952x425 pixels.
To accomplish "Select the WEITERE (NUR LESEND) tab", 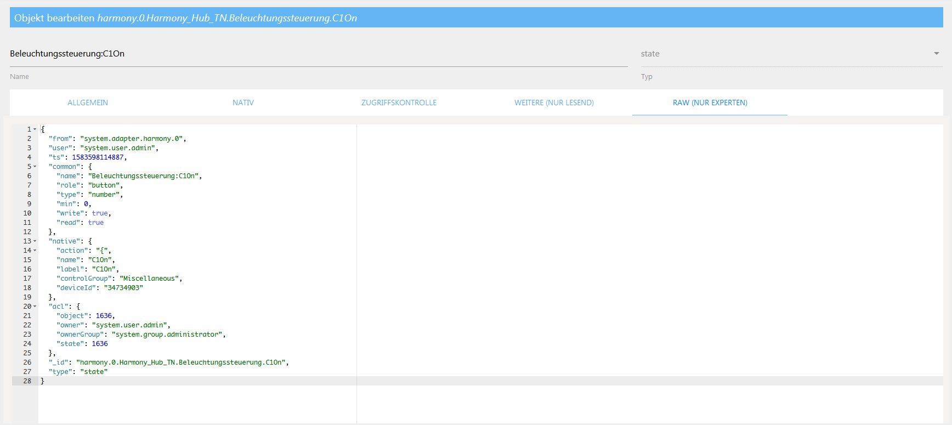I will pyautogui.click(x=554, y=103).
